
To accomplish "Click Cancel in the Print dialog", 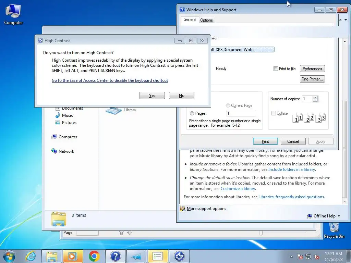I will coord(293,141).
